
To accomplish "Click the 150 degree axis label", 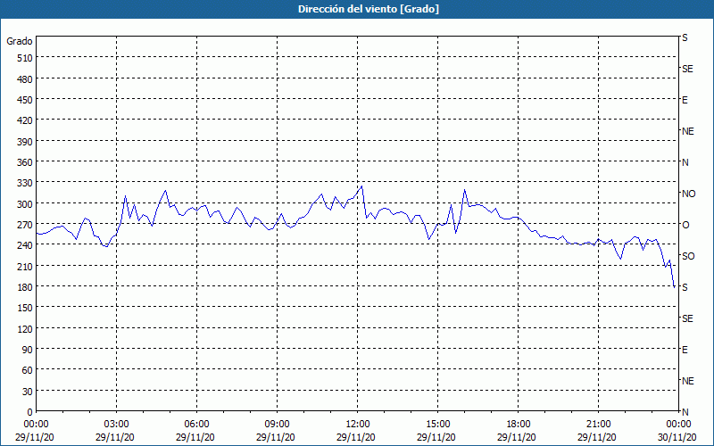I will click(x=26, y=308).
